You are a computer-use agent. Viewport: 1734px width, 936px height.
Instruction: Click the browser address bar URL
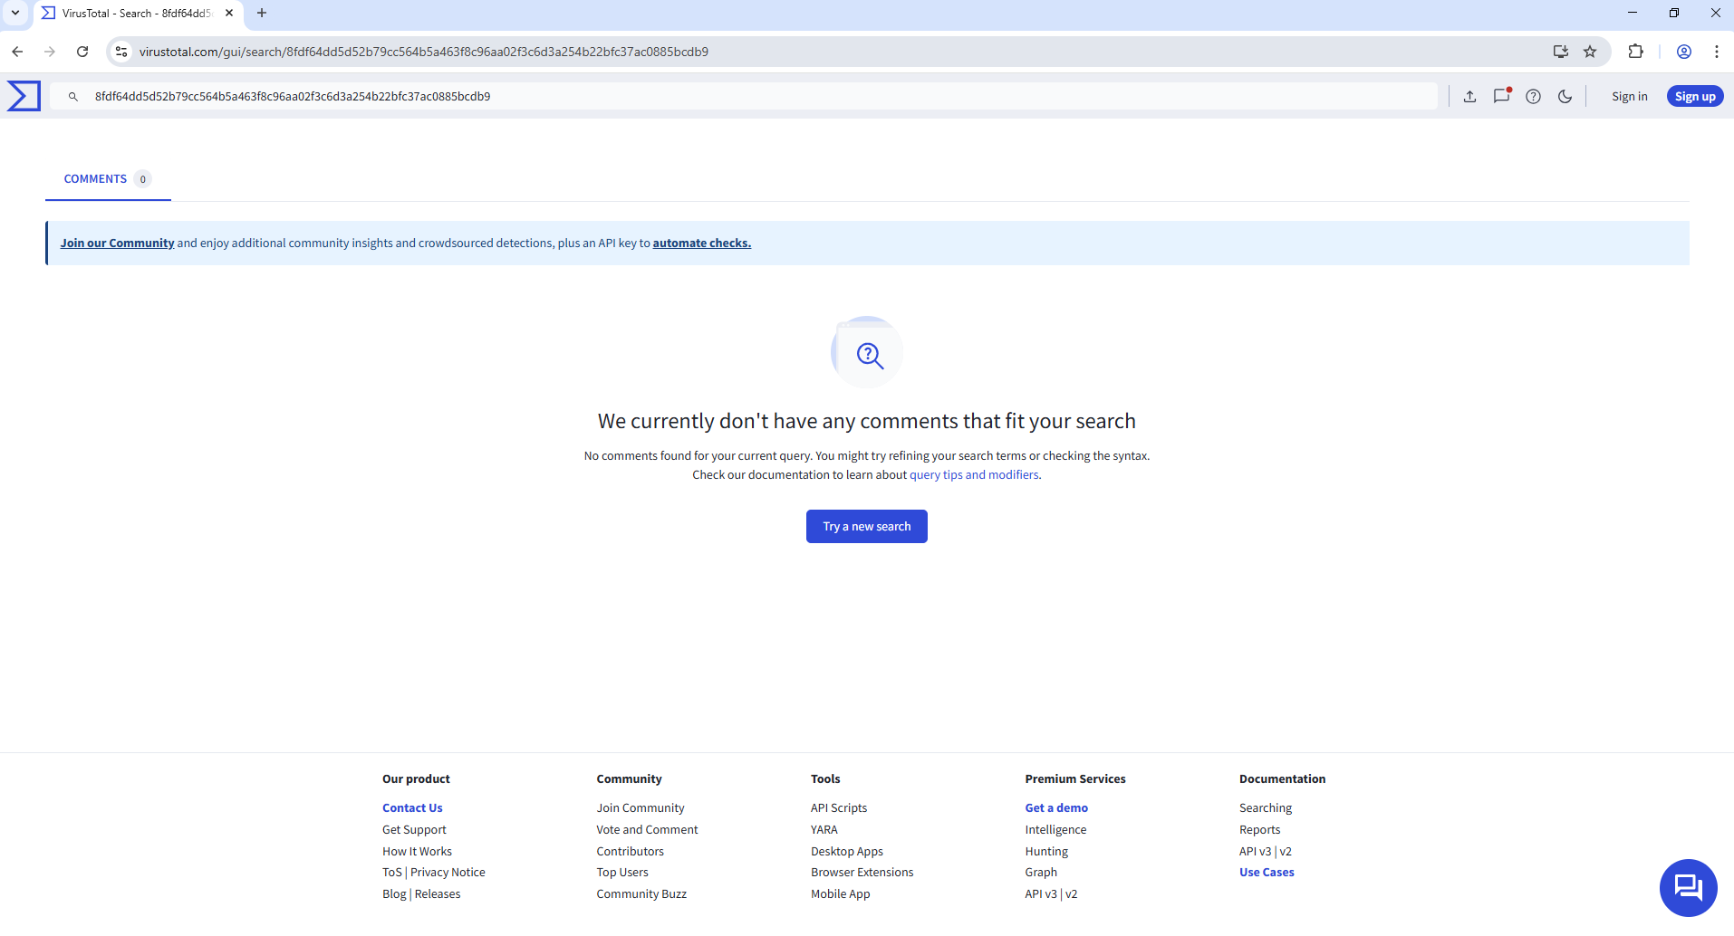(x=424, y=52)
